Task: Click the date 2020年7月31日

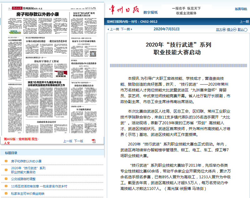Action: (166, 29)
